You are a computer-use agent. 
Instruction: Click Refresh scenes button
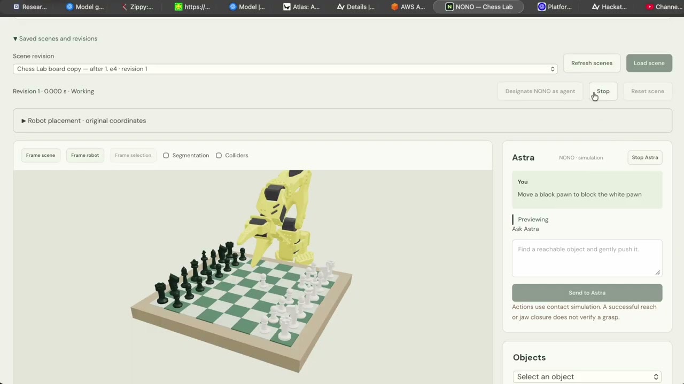click(x=592, y=63)
